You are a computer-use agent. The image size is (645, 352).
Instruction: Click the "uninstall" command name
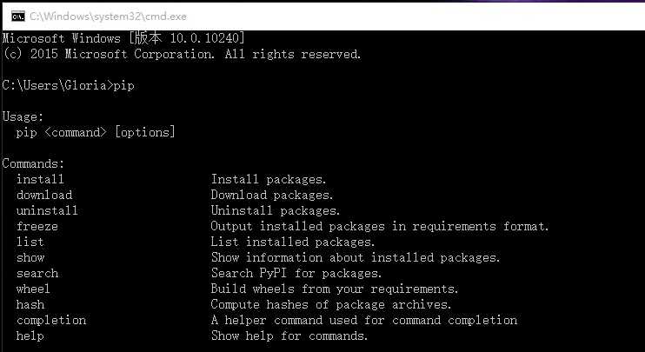[x=47, y=210]
